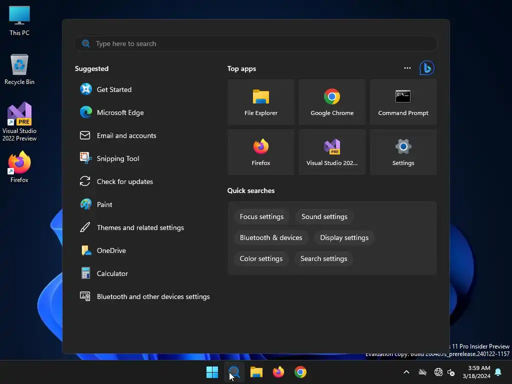Click the taskbar Search icon
This screenshot has width=512, height=384.
pos(234,372)
